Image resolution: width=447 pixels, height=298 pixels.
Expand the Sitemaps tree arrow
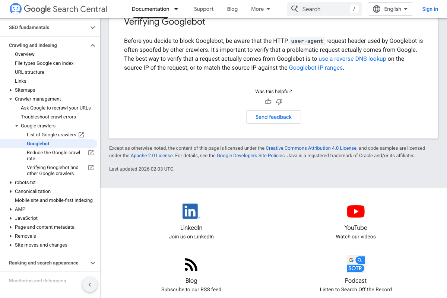coord(11,90)
